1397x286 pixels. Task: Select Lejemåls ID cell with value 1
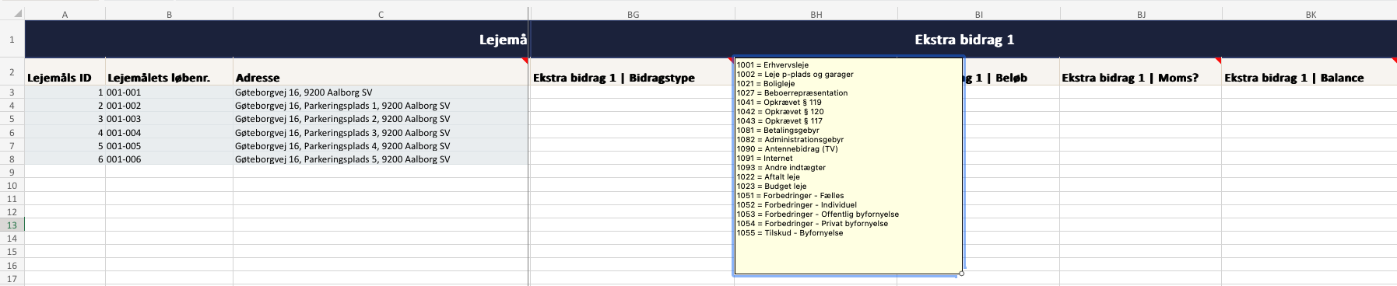point(65,92)
